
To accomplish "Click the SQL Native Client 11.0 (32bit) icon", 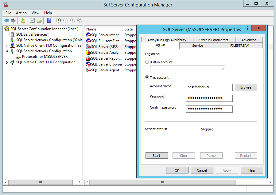I will click(x=12, y=46).
